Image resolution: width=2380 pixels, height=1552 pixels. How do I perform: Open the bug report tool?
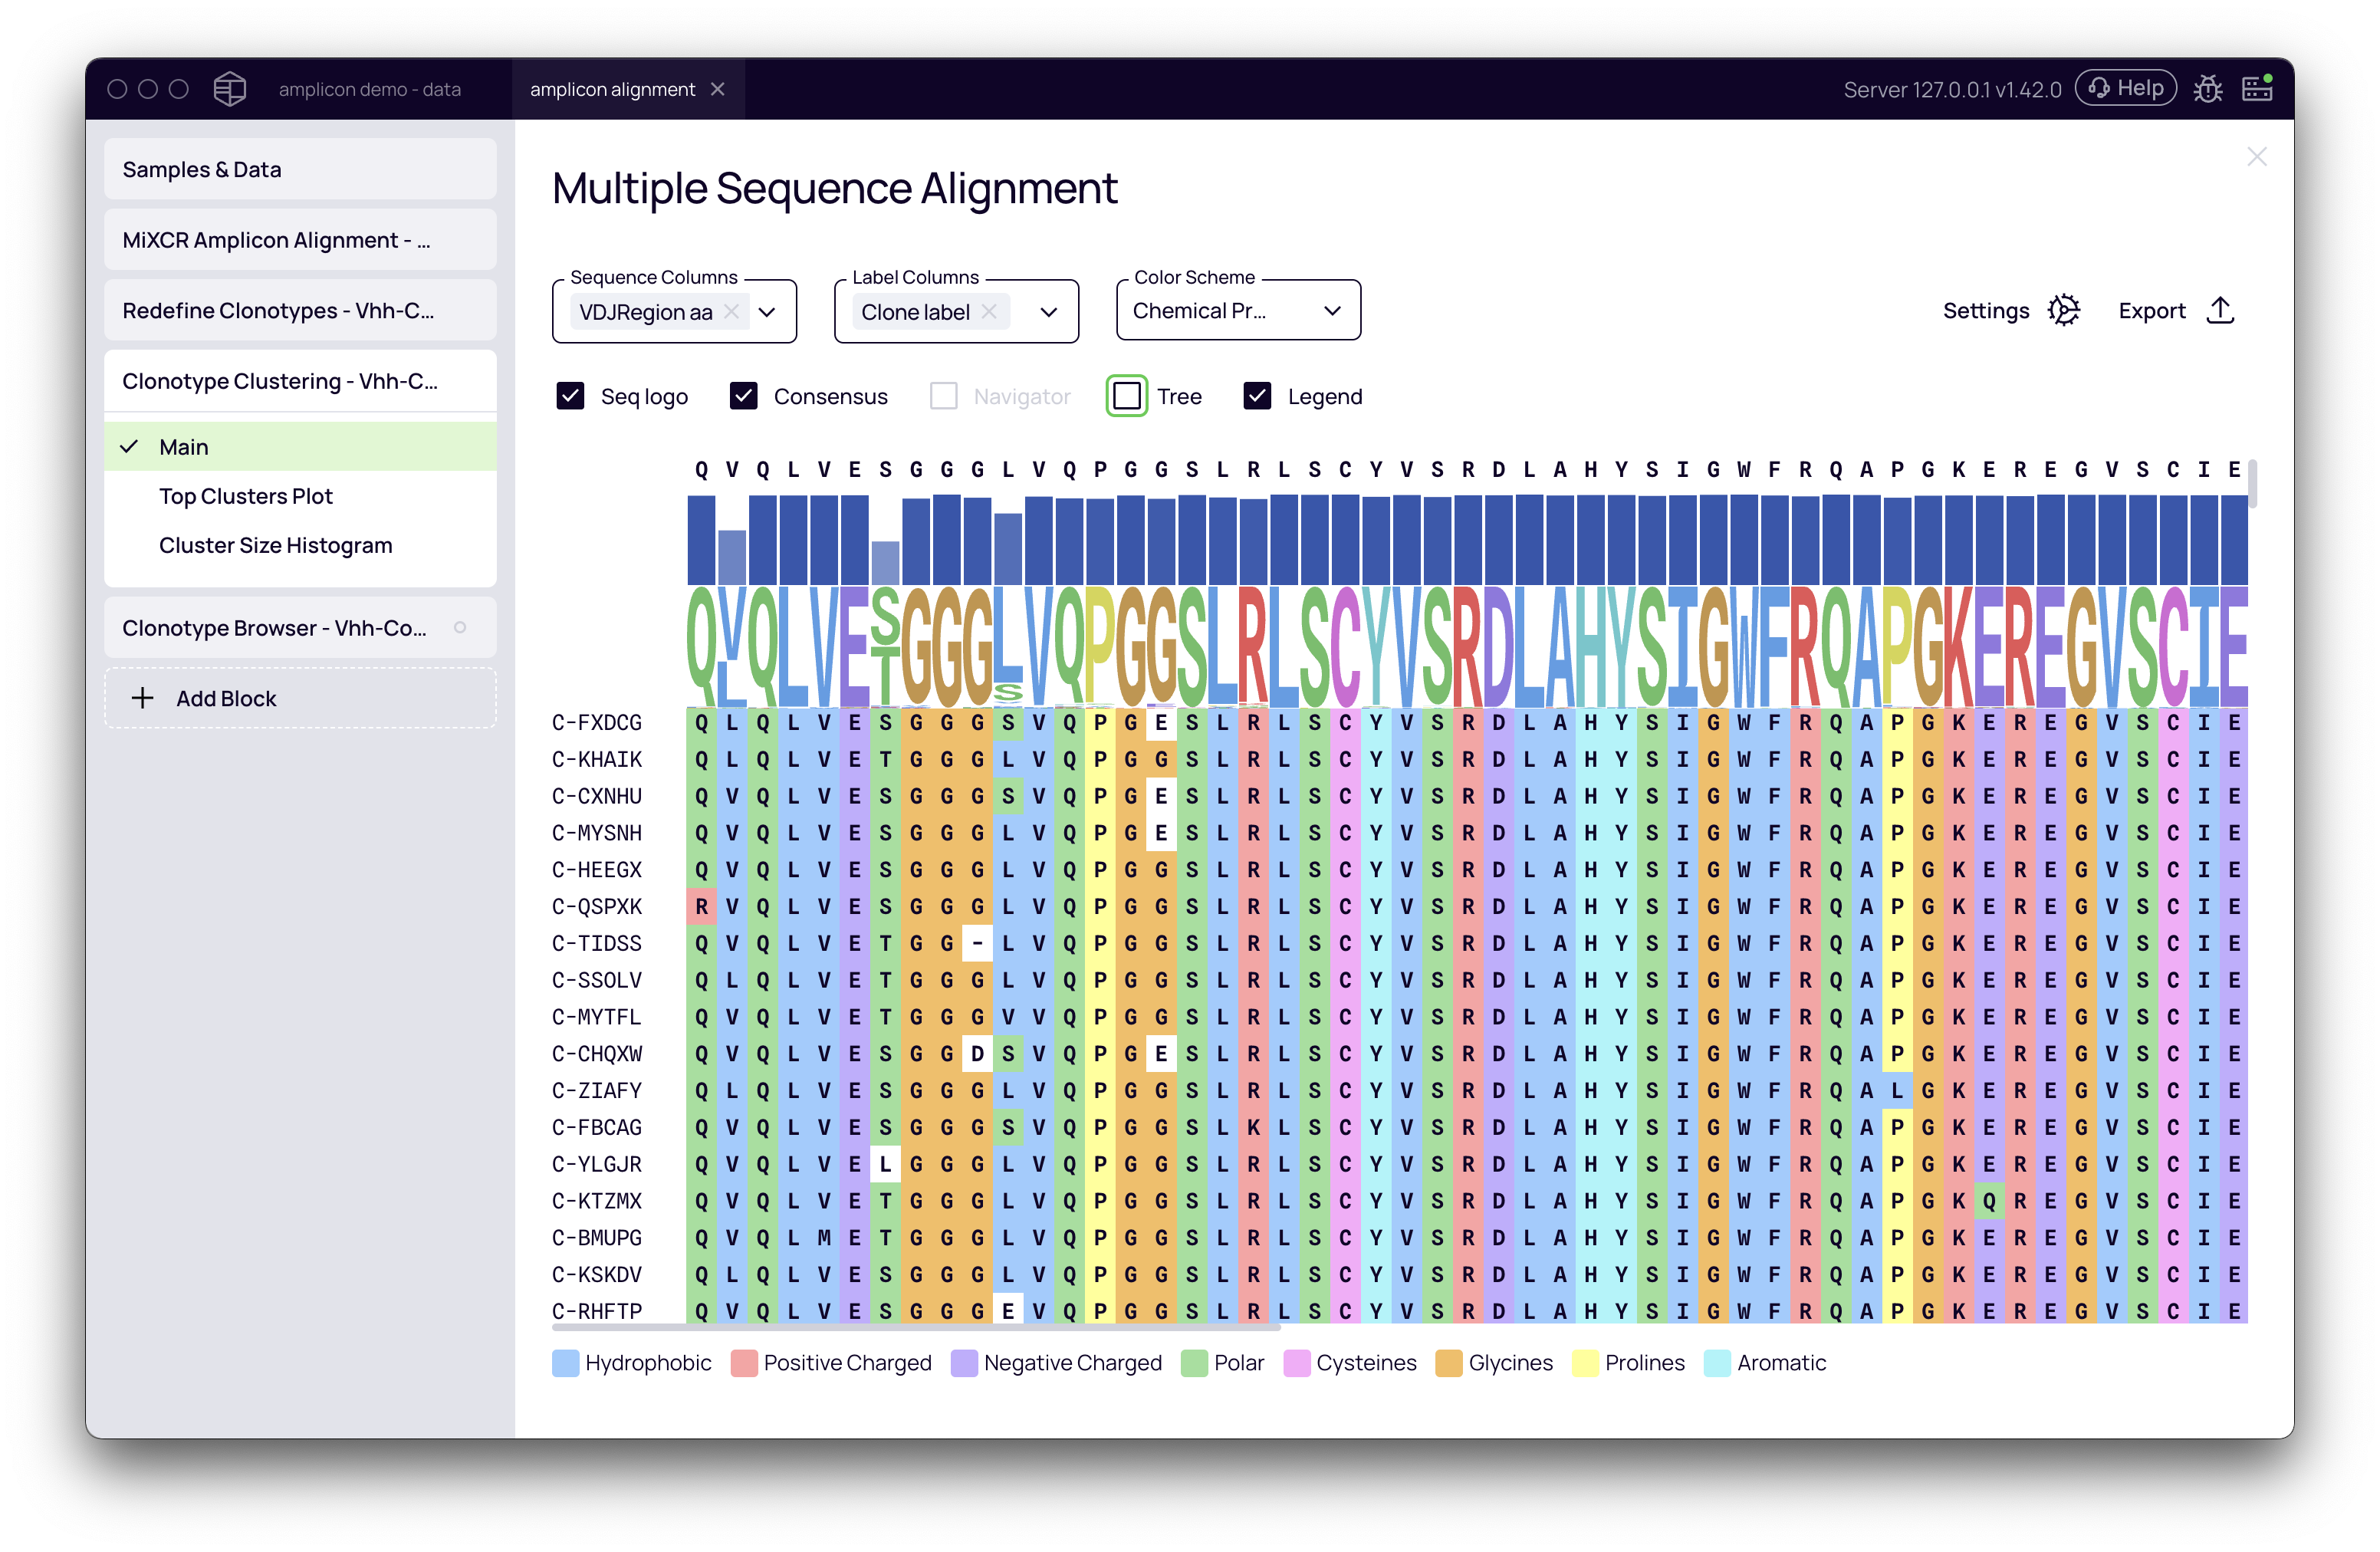click(2209, 88)
